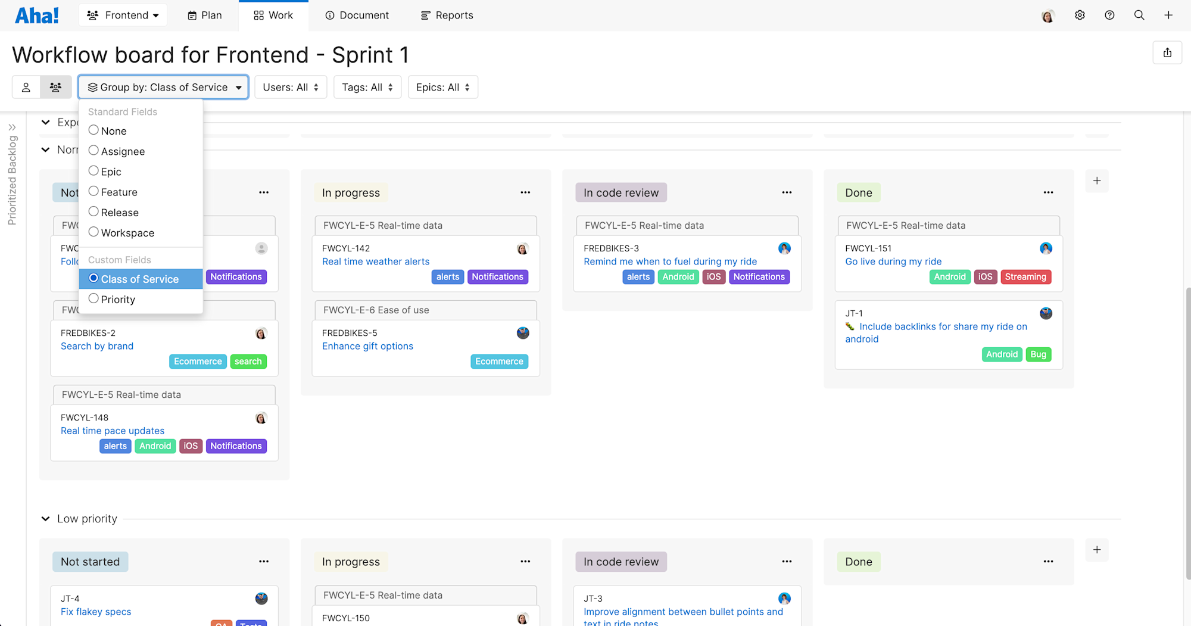Open the settings gear menu
This screenshot has width=1191, height=626.
click(x=1080, y=15)
